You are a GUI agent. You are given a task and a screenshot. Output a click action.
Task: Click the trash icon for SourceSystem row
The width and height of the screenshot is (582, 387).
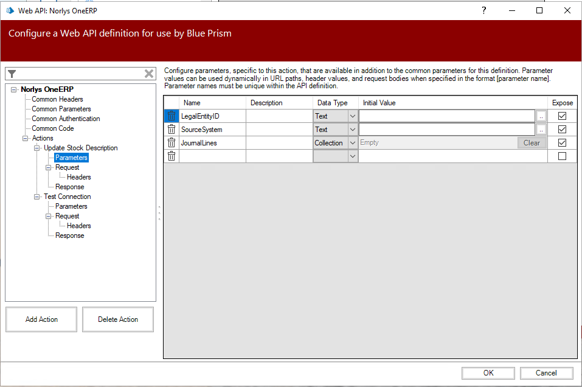[x=171, y=130]
